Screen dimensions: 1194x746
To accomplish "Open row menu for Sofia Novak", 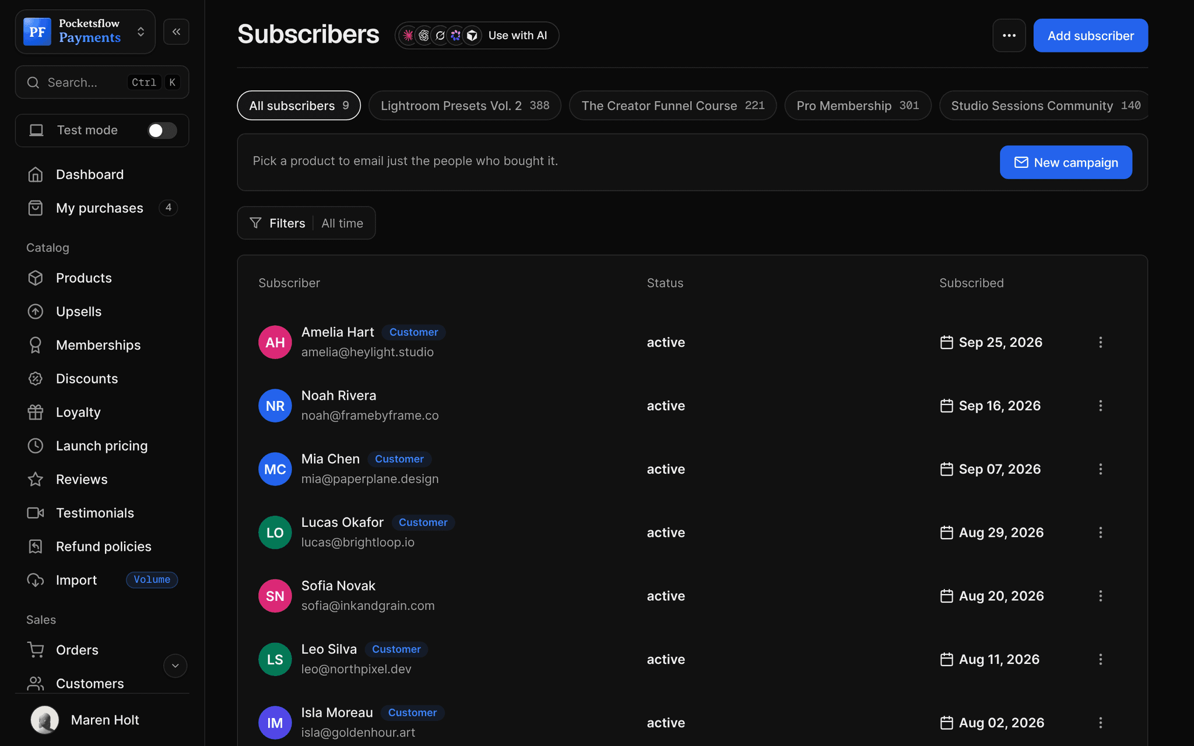I will [x=1101, y=596].
